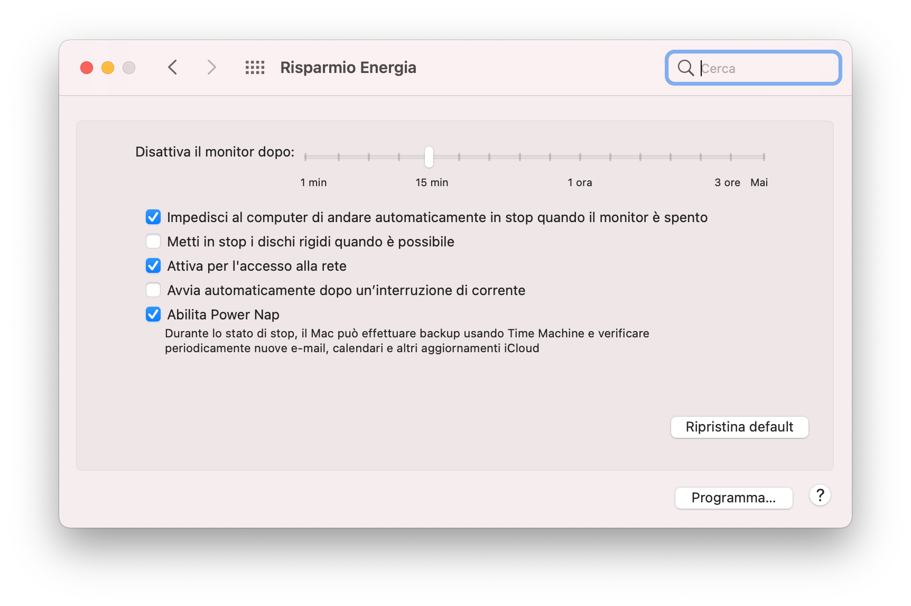Minimize the window with the yellow button
Viewport: 911px width, 606px height.
108,68
